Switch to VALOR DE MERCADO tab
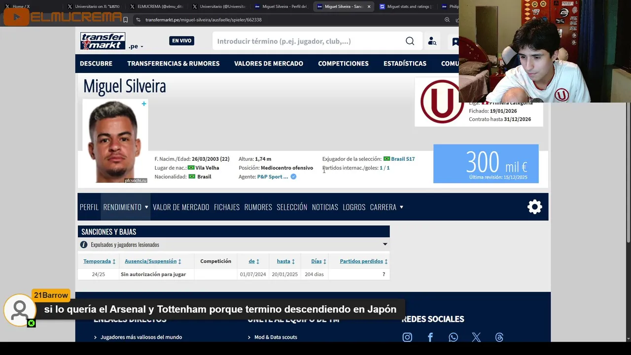This screenshot has height=355, width=631. pyautogui.click(x=181, y=207)
